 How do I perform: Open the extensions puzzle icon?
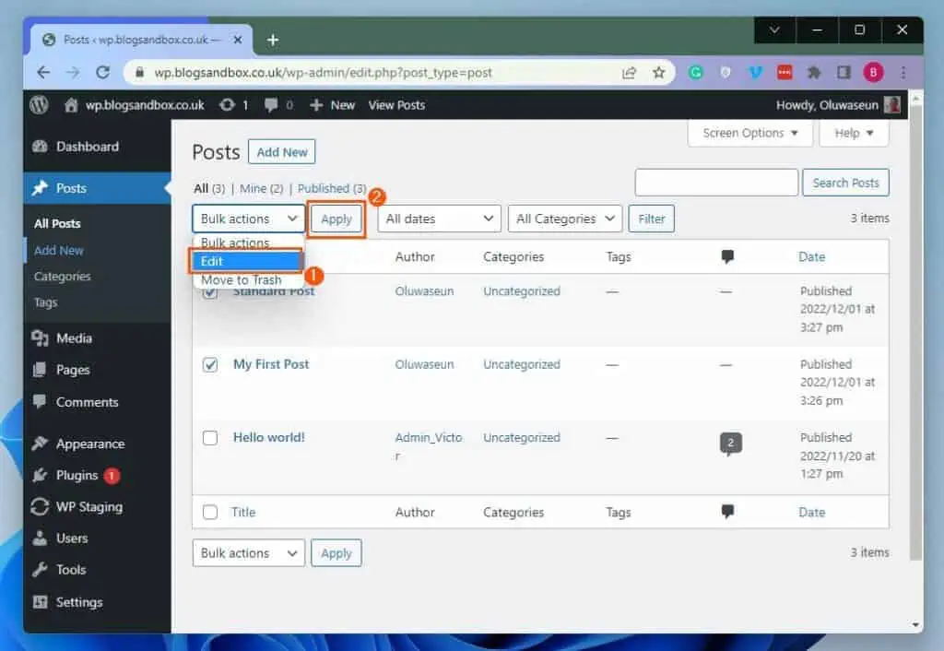tap(814, 73)
